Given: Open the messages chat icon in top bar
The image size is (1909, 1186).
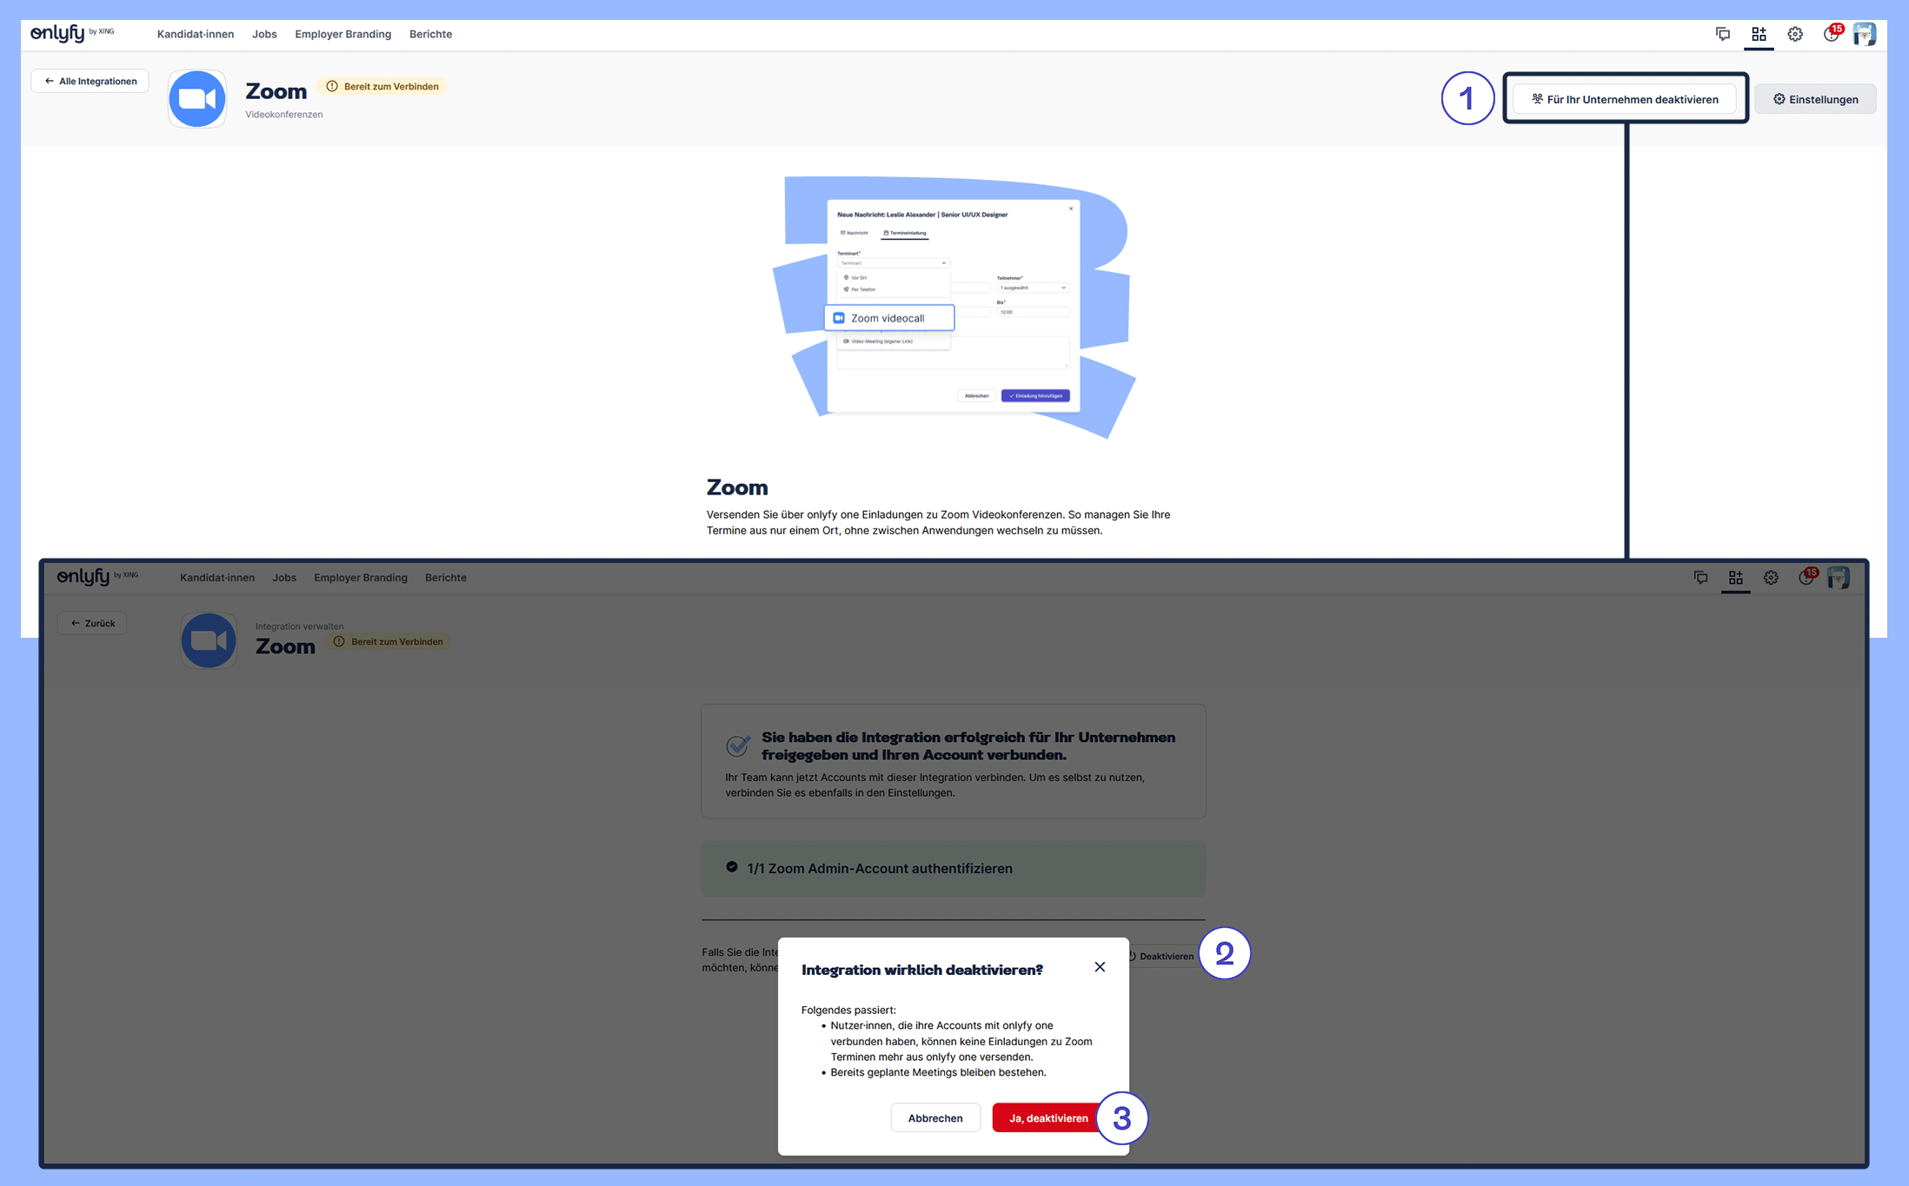Looking at the screenshot, I should [x=1722, y=34].
